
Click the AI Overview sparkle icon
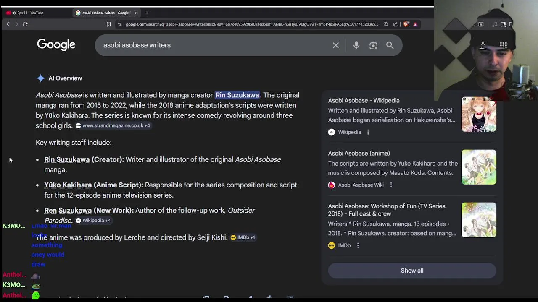(x=40, y=78)
